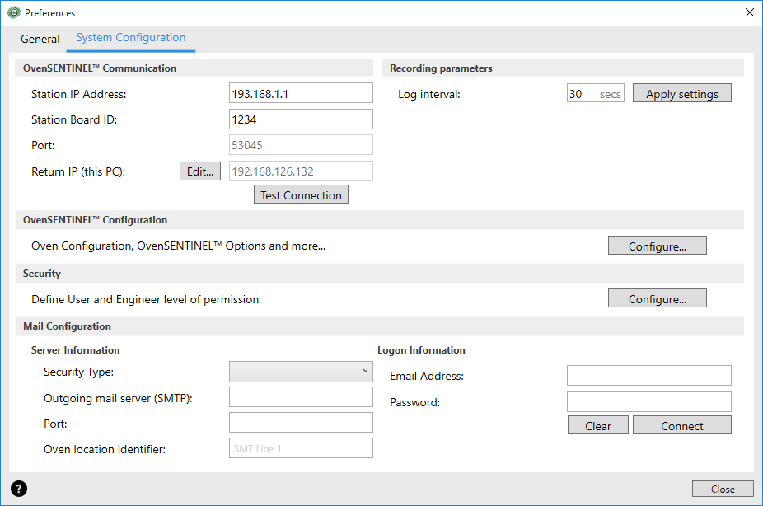Click the "Password:" label
This screenshot has width=763, height=506.
point(414,402)
